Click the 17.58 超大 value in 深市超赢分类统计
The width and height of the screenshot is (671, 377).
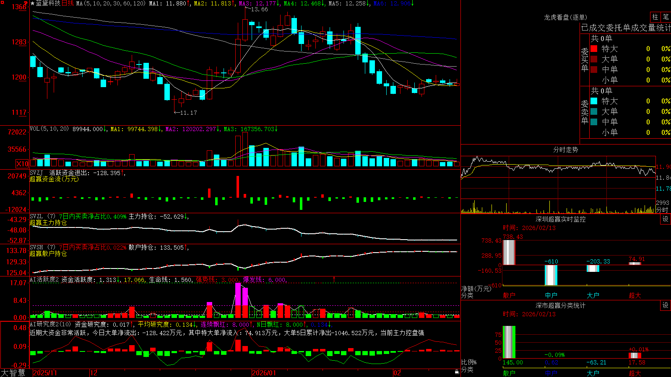(x=637, y=362)
